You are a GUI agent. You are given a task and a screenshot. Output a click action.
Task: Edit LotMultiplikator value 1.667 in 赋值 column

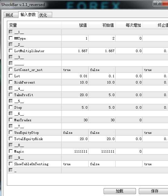pos(75,51)
